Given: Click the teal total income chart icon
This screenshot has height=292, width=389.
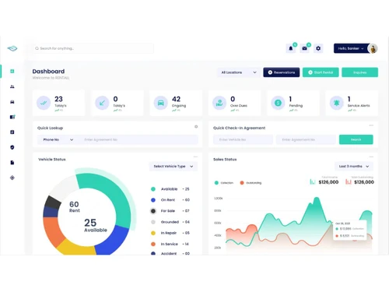Looking at the screenshot, I should click(x=313, y=181).
